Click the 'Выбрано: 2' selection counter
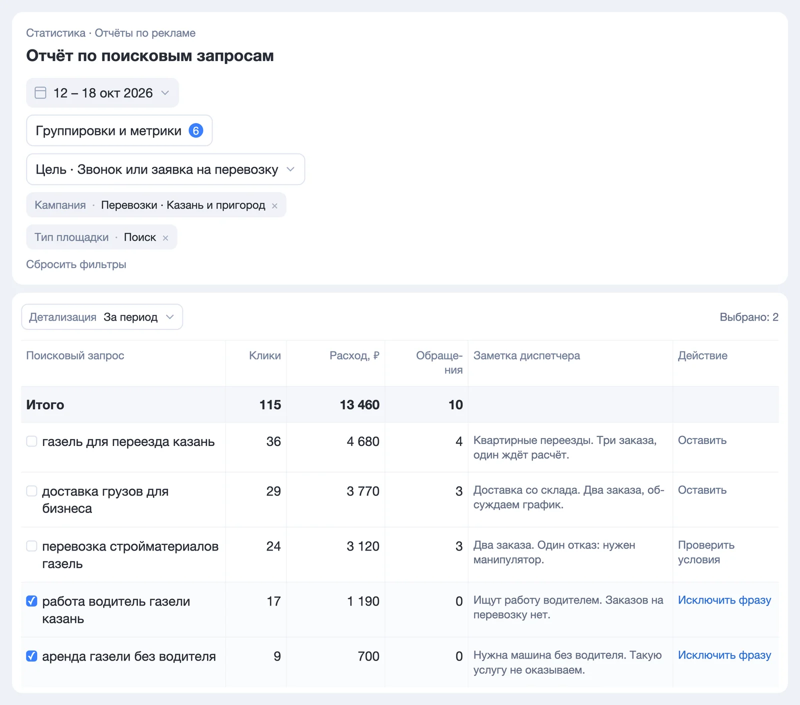The width and height of the screenshot is (800, 705). tap(749, 317)
